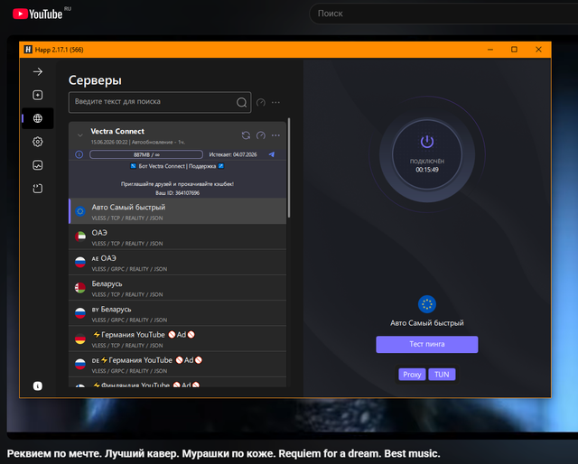This screenshot has height=464, width=578.
Task: Open the Telegram paper-plane icon
Action: click(272, 154)
